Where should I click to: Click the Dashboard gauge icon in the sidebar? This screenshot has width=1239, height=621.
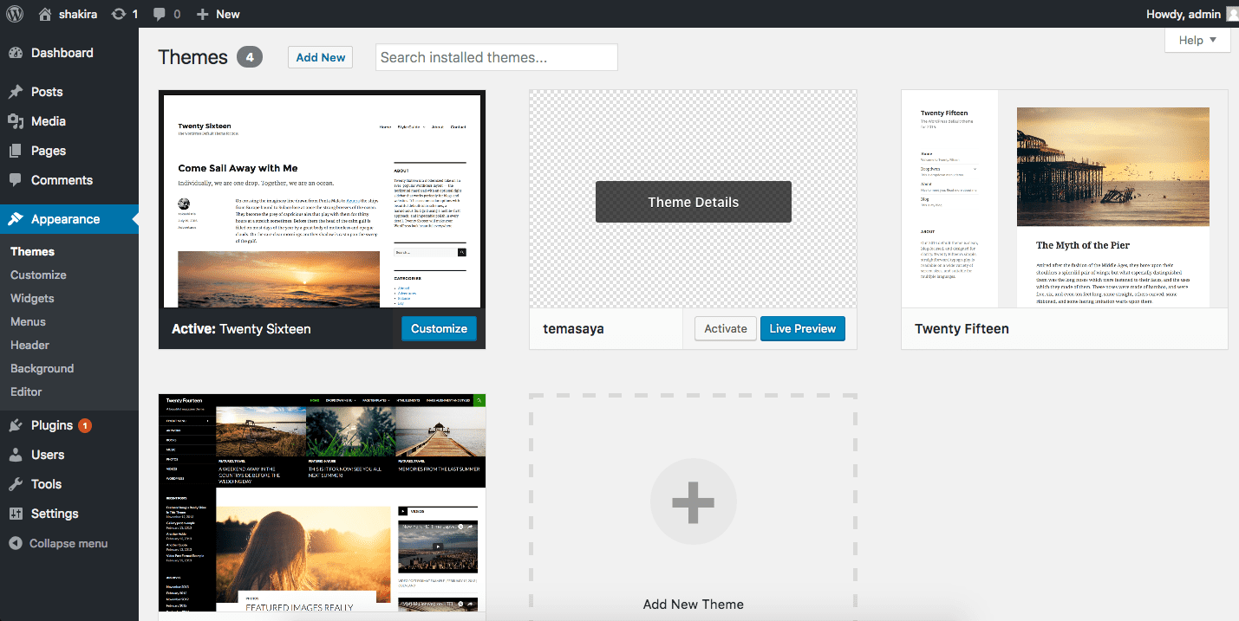pos(16,53)
